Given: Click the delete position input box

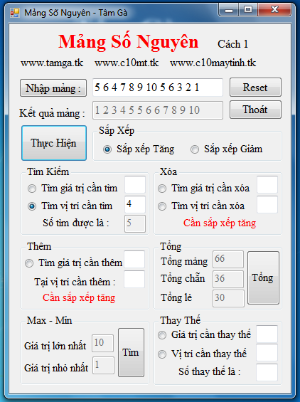Looking at the screenshot, I should coord(267,204).
